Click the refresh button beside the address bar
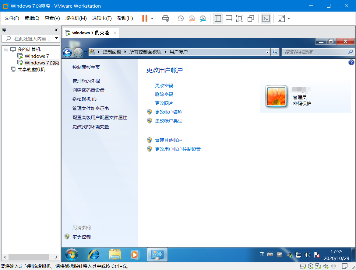Viewport: 356px width, 270px height. (x=275, y=52)
